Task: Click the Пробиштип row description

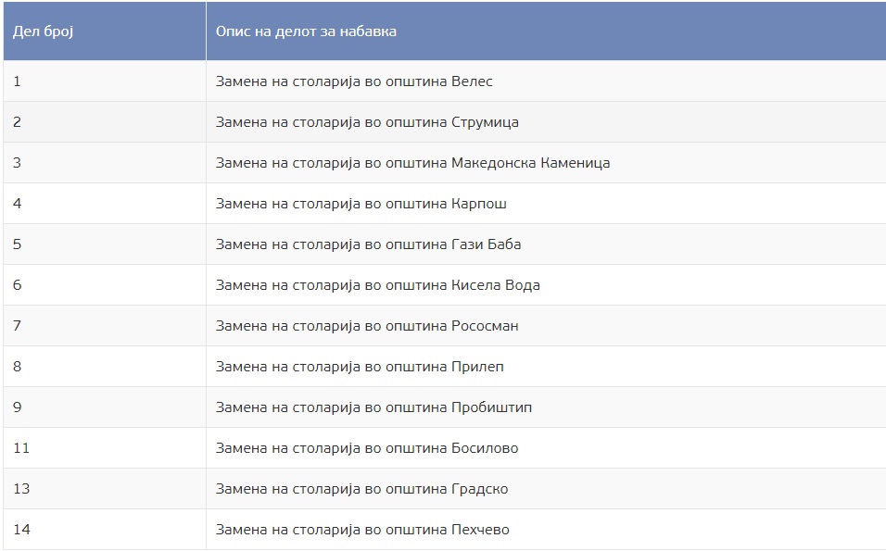Action: 373,407
